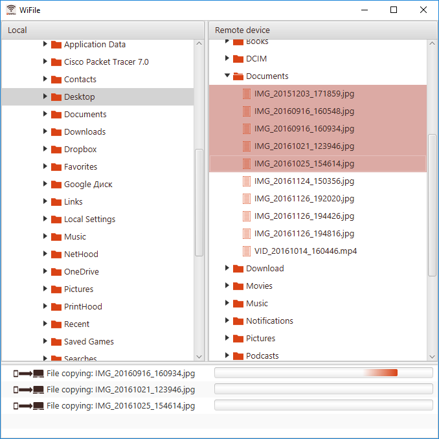Click file icon of IMG_20151203_171859.jpg
439x439 pixels.
pyautogui.click(x=247, y=94)
